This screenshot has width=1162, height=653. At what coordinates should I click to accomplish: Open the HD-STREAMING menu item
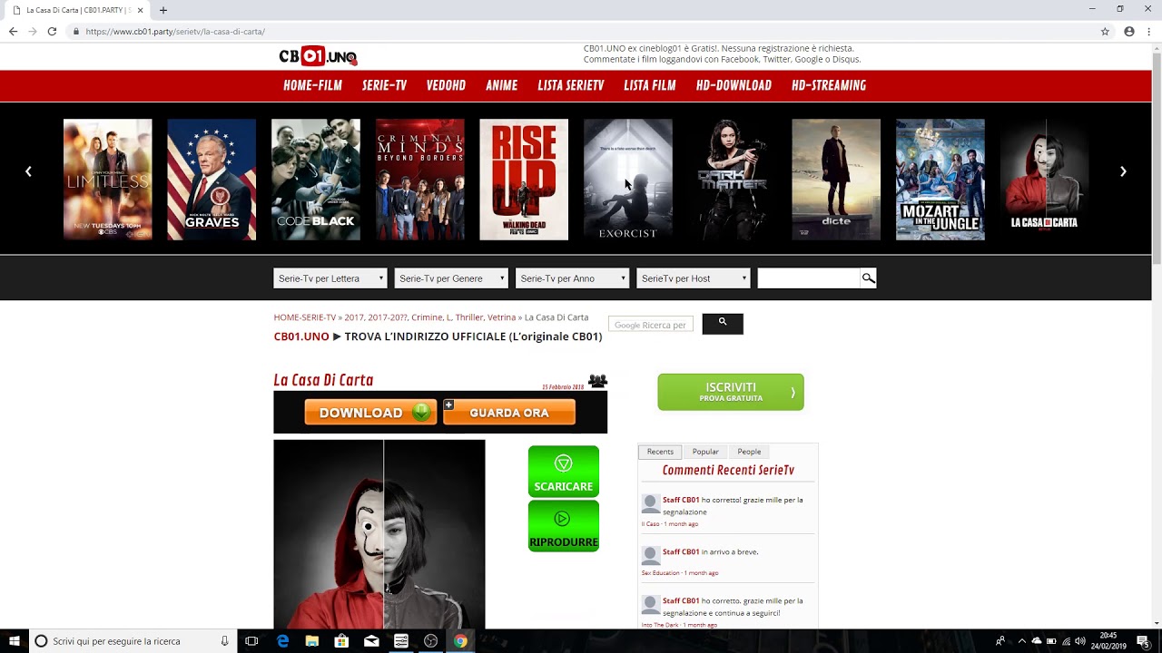[x=829, y=85]
